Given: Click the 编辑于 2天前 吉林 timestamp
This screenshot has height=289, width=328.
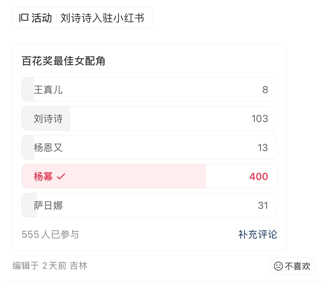Looking at the screenshot, I should tap(50, 266).
